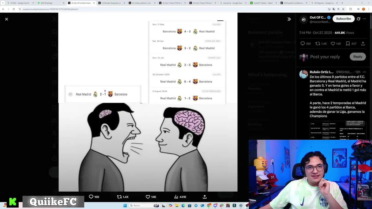Switch to the CHIVAS - Google Search tab
This screenshot has height=209, width=372.
[20, 3]
